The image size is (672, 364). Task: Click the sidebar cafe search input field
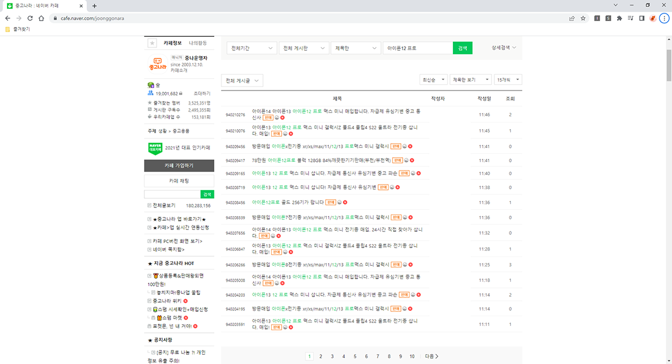[172, 194]
